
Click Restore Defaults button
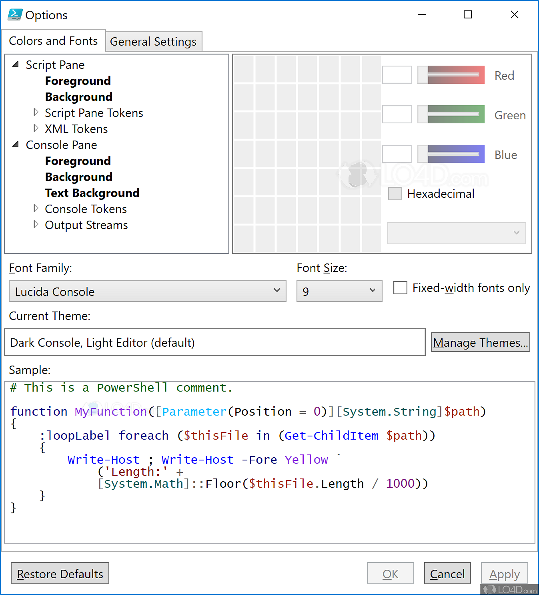click(x=60, y=573)
